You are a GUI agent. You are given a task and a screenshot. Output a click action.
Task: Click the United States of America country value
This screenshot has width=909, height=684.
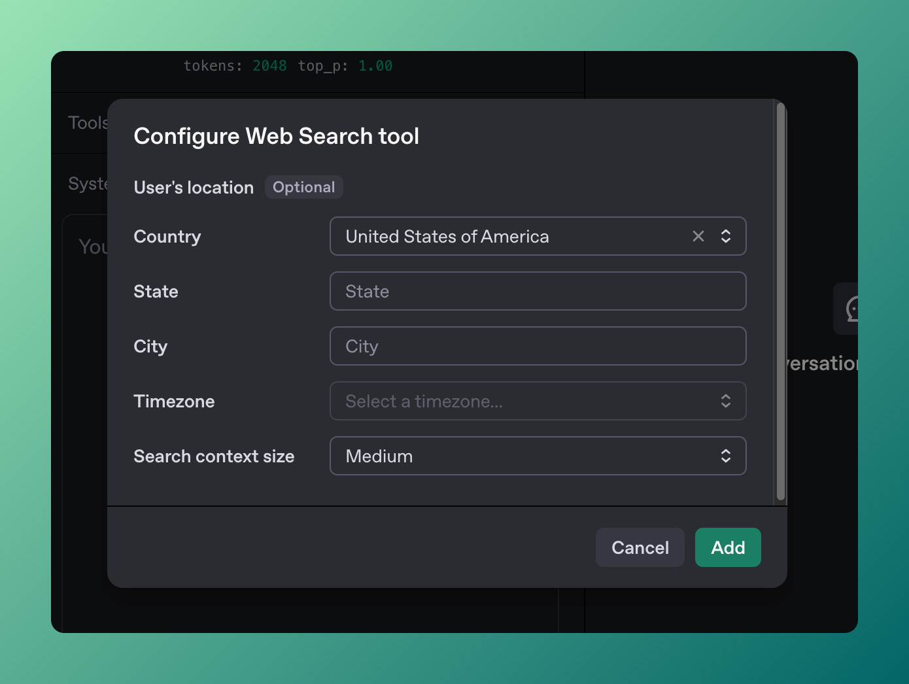pos(447,236)
